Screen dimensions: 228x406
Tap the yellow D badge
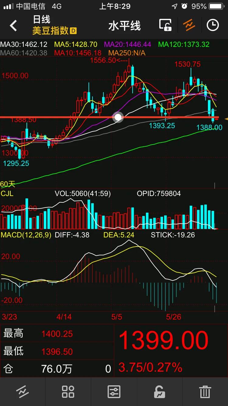click(x=73, y=31)
